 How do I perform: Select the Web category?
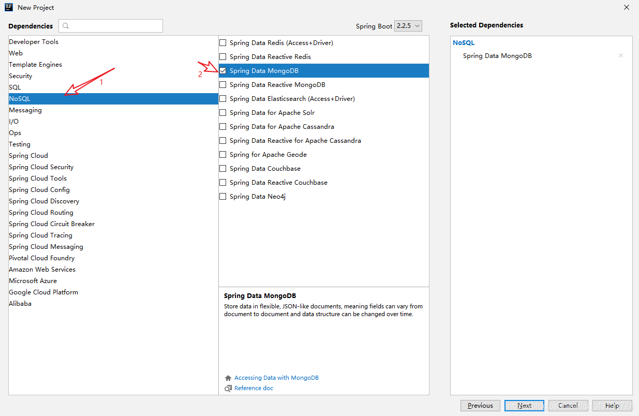click(113, 53)
